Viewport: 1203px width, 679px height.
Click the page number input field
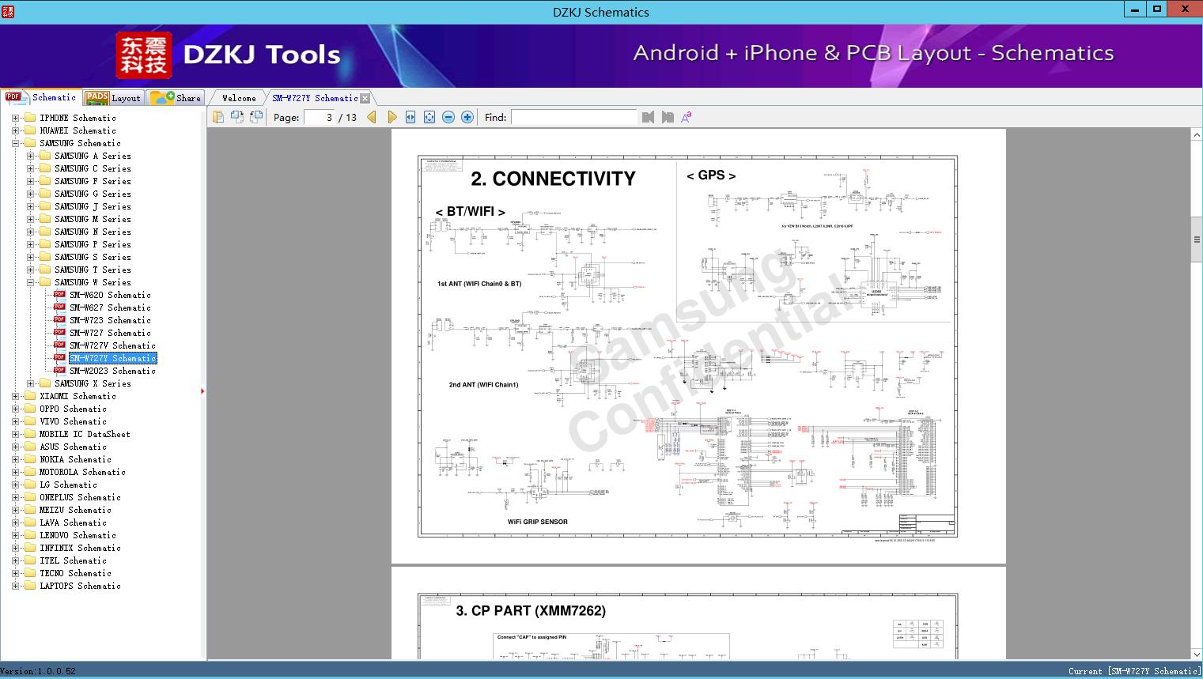coord(320,117)
